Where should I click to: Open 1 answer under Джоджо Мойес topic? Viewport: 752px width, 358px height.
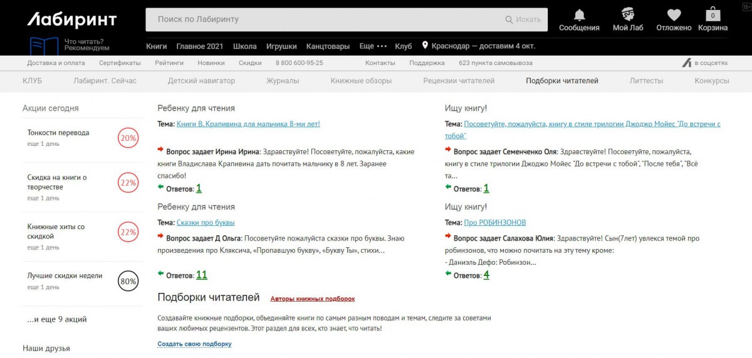click(486, 188)
